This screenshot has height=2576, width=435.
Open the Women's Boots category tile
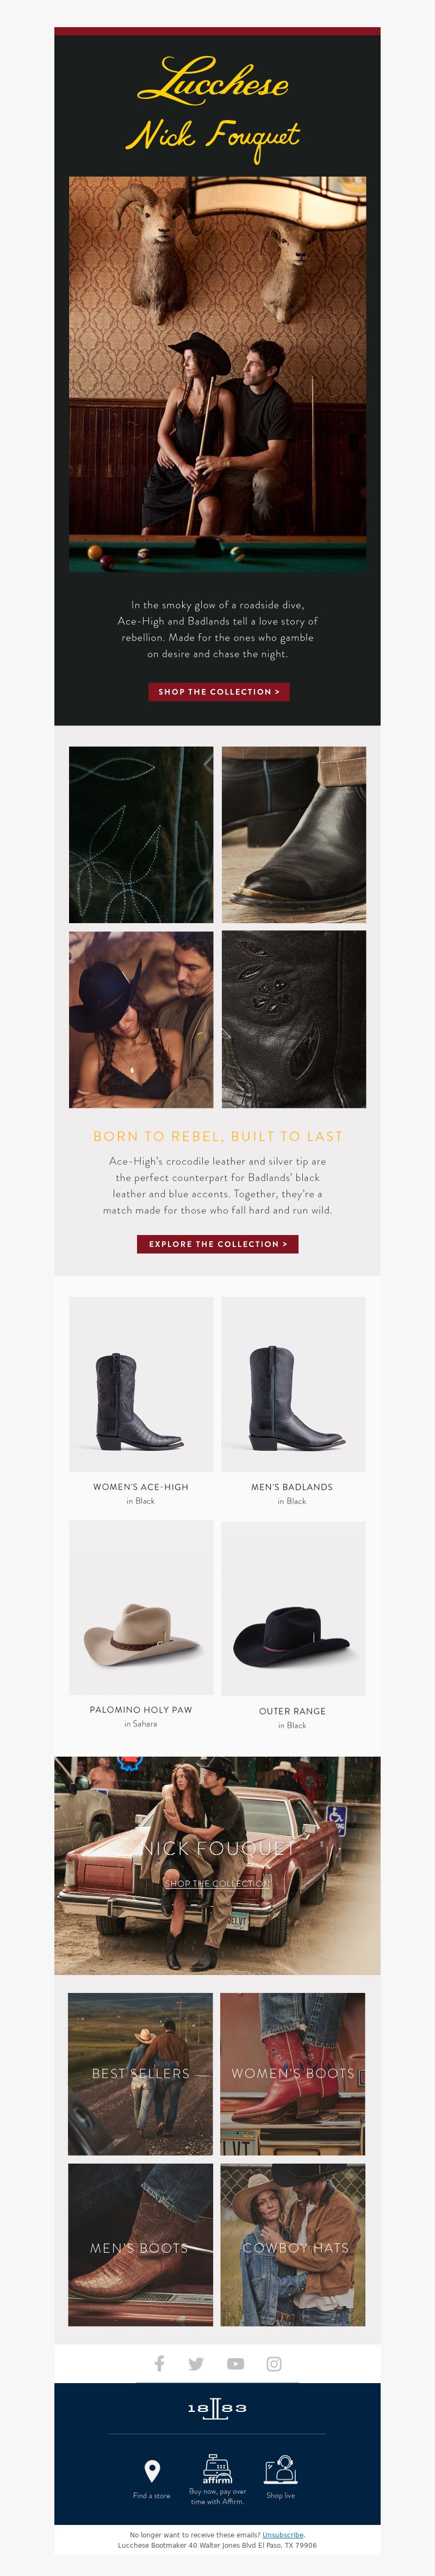(293, 2074)
